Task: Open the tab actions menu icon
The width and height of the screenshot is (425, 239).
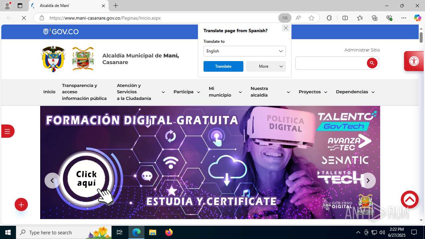Action: point(20,6)
